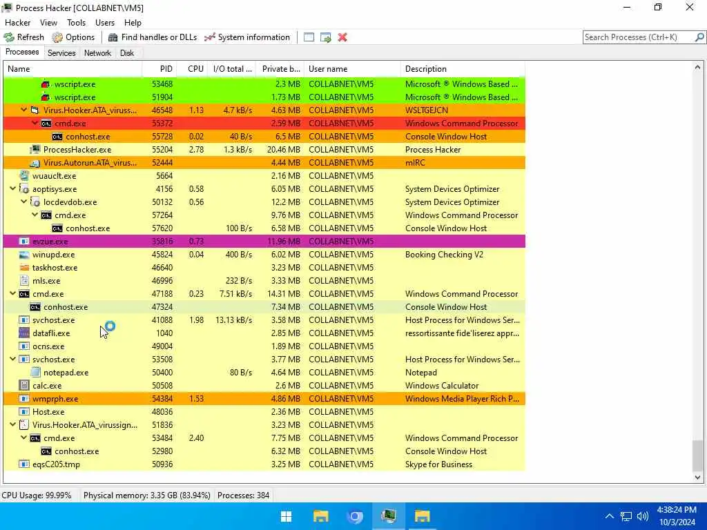Click the find window toolbar icon
707x530 pixels.
[x=309, y=37]
